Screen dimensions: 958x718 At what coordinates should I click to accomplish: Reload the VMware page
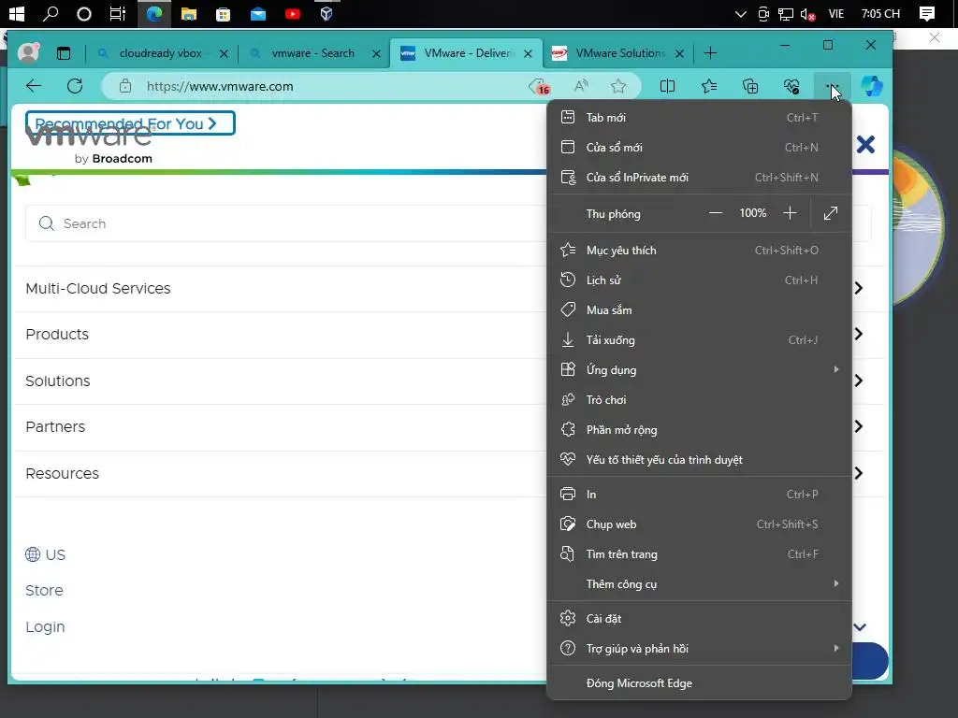pos(75,86)
